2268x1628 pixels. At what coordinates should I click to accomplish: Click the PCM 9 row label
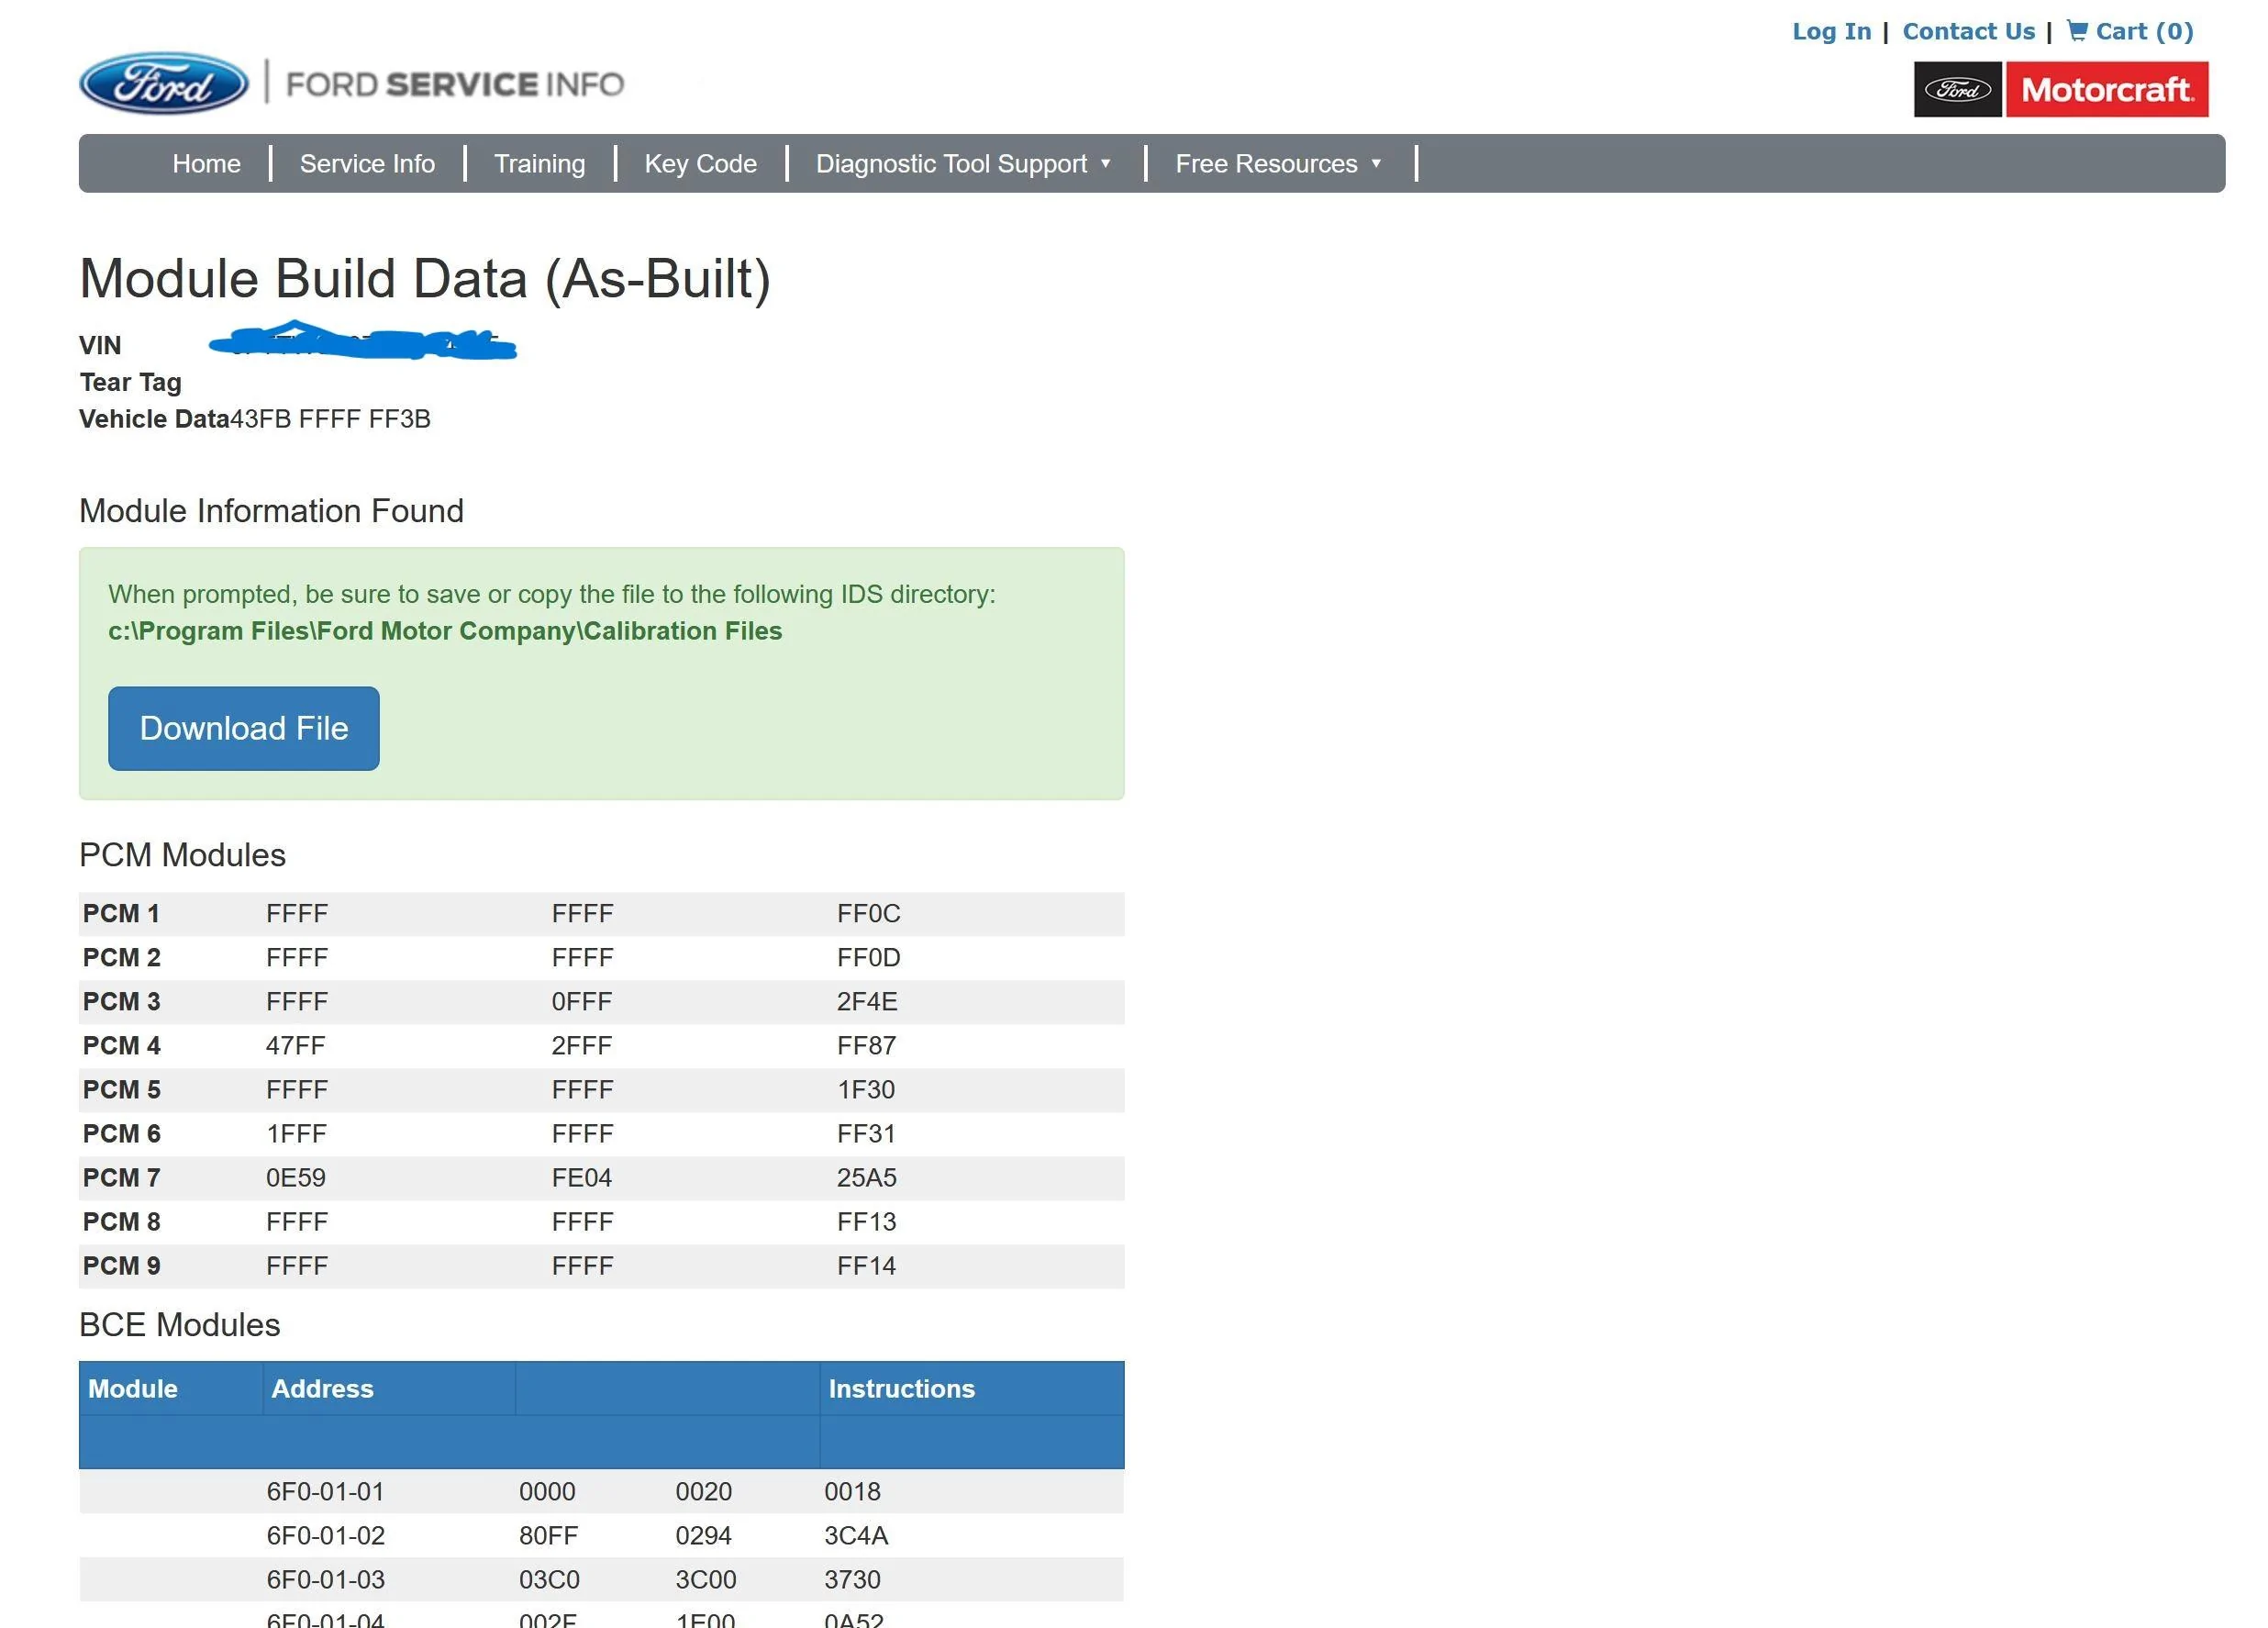point(121,1265)
